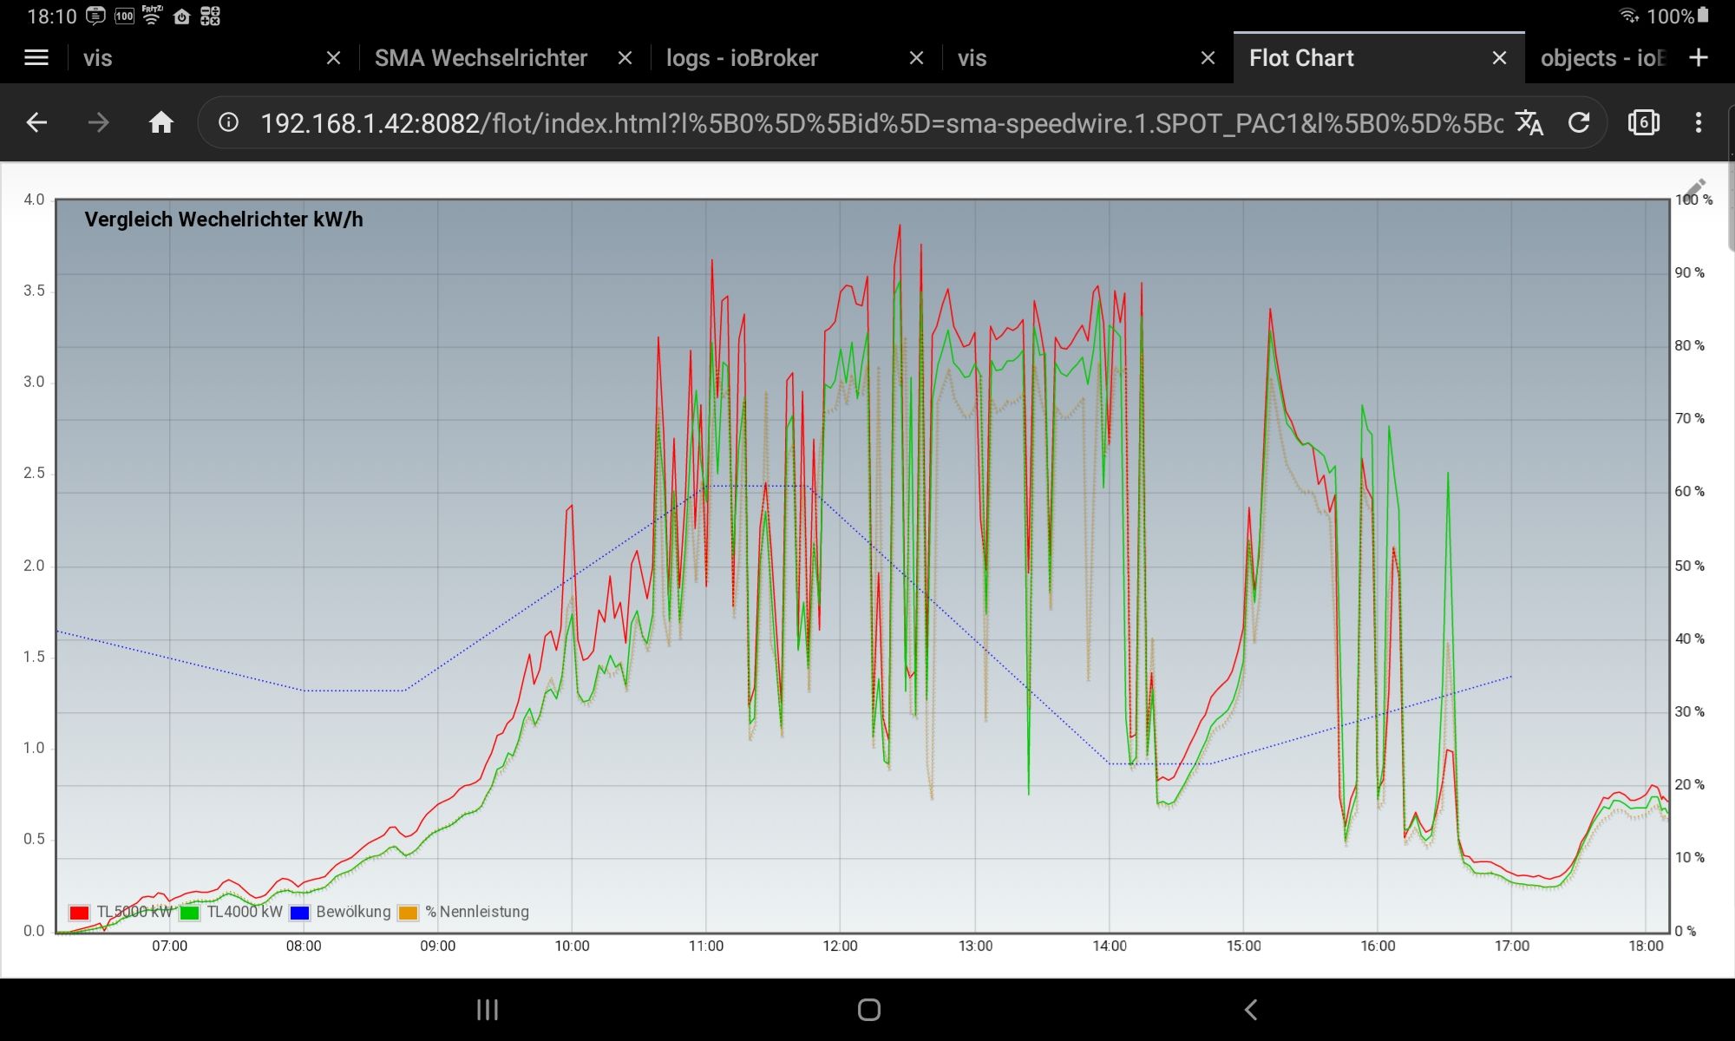1735x1041 pixels.
Task: Go to the browser home page
Action: [x=161, y=123]
